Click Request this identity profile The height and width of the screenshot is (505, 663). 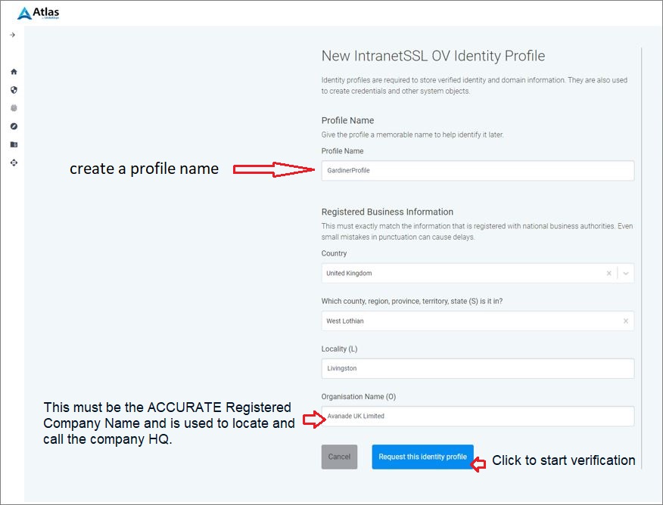[422, 457]
